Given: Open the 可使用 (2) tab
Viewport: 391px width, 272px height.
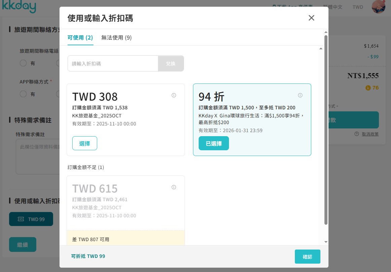Looking at the screenshot, I should point(80,38).
